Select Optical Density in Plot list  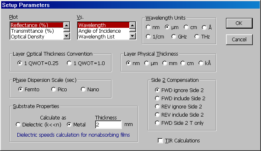click(x=37, y=36)
